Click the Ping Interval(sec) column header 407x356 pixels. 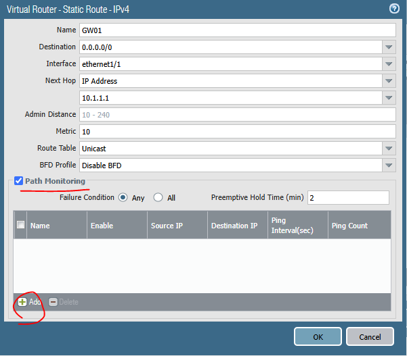pos(298,225)
